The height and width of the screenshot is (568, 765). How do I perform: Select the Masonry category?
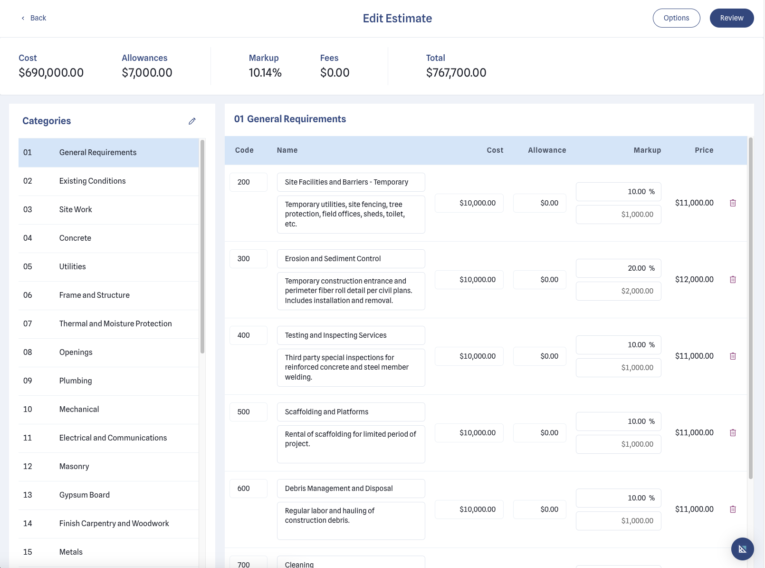(74, 466)
